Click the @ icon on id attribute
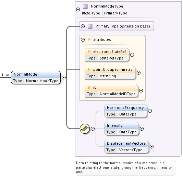183x177 pixels. (x=89, y=87)
